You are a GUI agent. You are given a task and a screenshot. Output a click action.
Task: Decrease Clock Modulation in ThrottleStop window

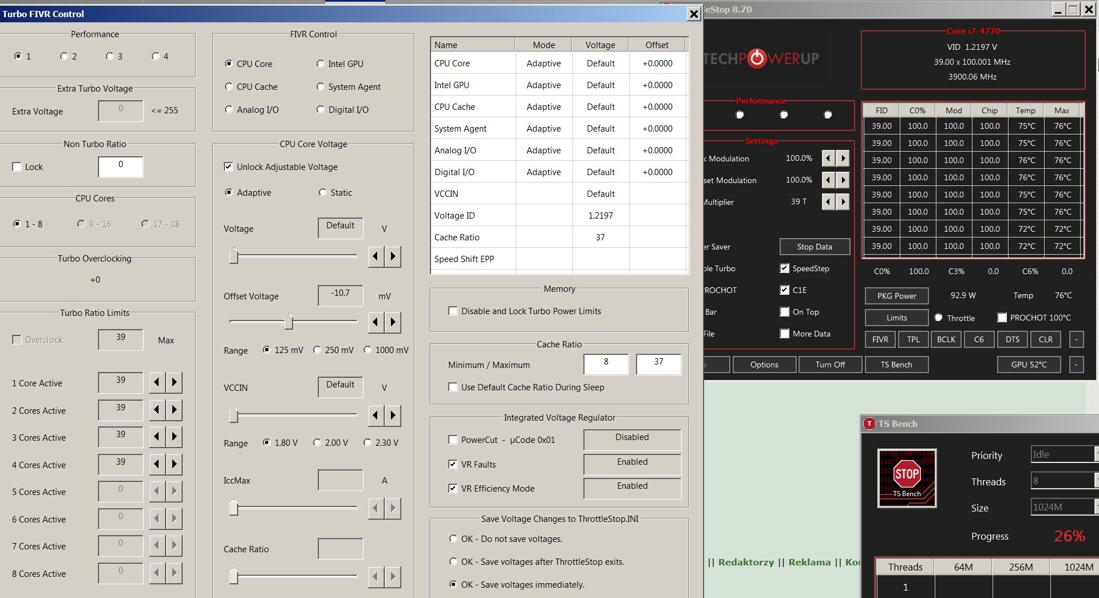click(828, 159)
